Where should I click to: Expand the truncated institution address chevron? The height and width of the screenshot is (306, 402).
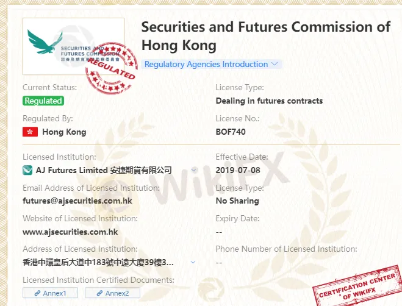coord(193,262)
